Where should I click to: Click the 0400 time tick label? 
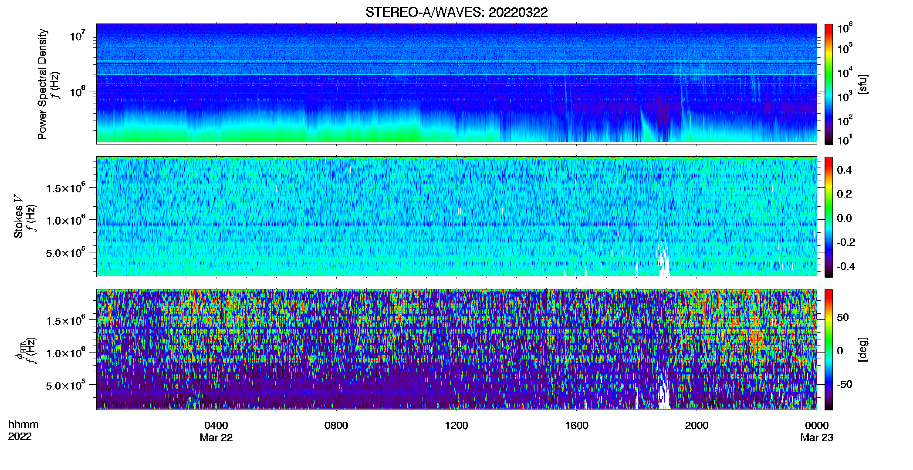[216, 426]
